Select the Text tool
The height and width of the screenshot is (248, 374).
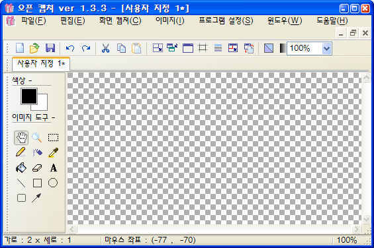[x=54, y=168]
